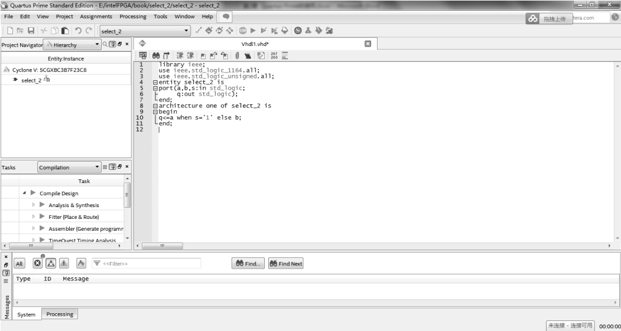The height and width of the screenshot is (331, 621).
Task: Click the Open file icon
Action: tap(20, 31)
